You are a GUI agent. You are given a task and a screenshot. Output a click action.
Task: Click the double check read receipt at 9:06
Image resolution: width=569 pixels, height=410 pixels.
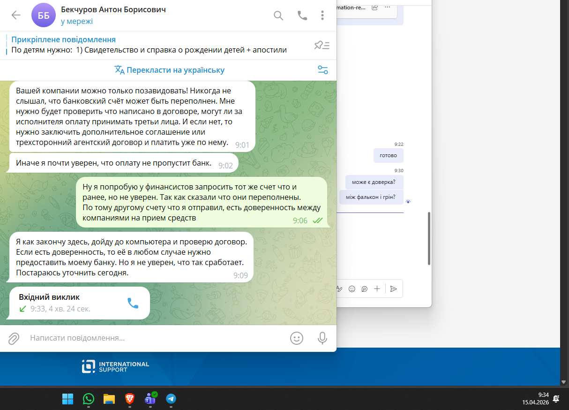point(318,220)
